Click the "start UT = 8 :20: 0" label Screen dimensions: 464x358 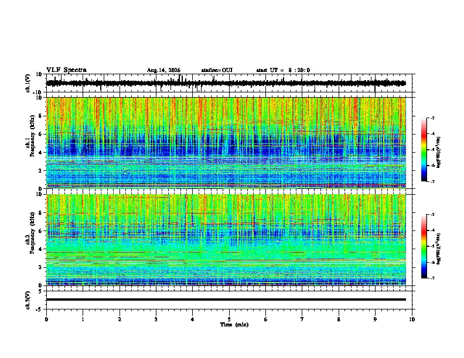283,70
